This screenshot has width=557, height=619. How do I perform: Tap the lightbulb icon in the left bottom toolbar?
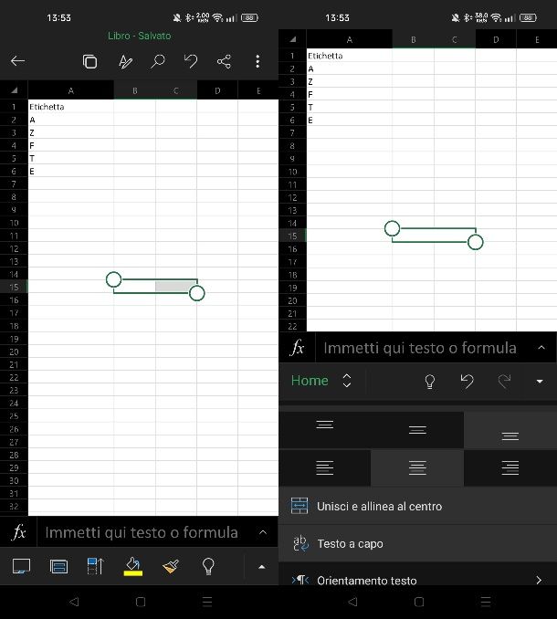[208, 566]
